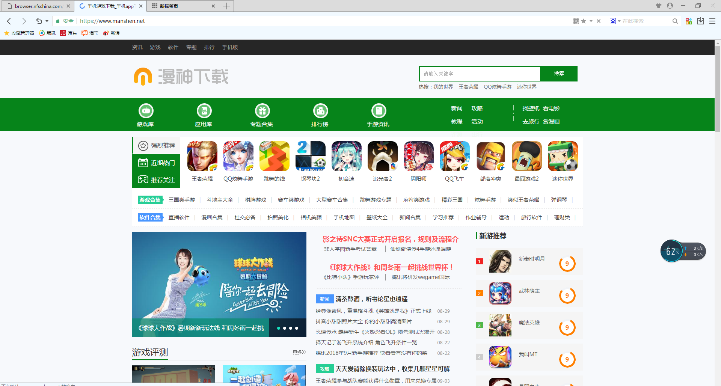The image size is (721, 386).
Task: Click the magnifier search icon
Action: tap(675, 21)
